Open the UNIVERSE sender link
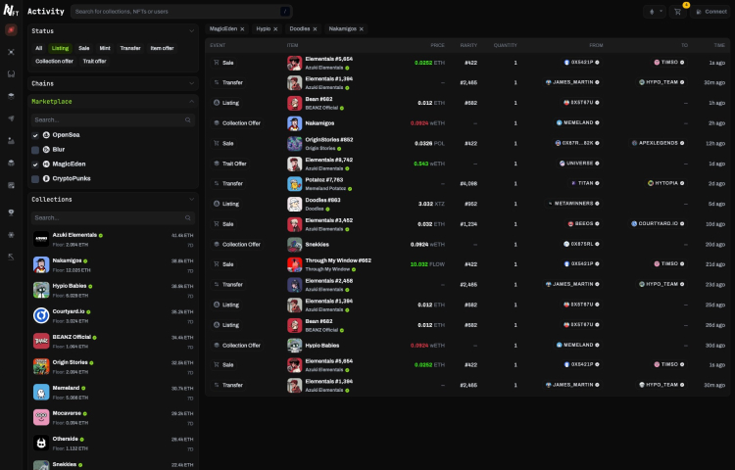The image size is (735, 470). pyautogui.click(x=579, y=164)
